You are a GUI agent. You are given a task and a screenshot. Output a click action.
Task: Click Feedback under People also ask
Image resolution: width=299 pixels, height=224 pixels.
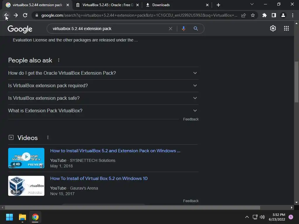pos(191,119)
